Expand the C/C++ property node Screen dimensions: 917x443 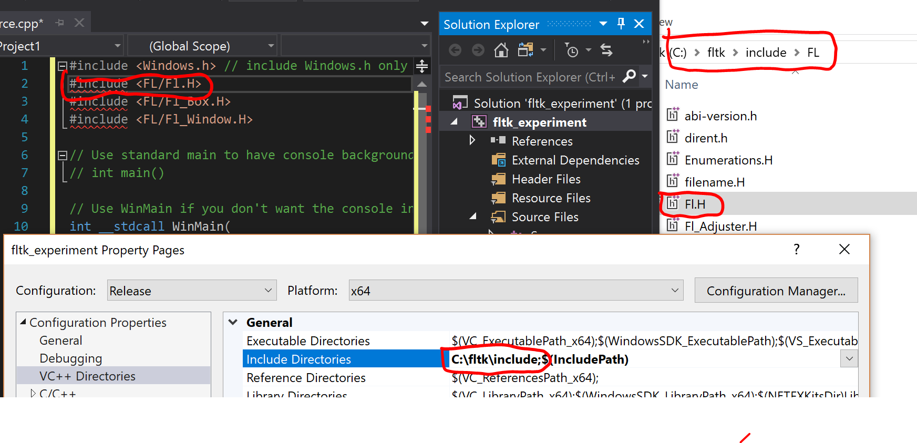(x=33, y=393)
